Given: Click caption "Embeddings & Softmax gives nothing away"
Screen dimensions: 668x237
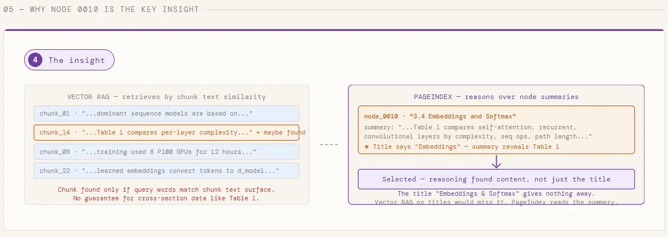Looking at the screenshot, I should click(496, 193).
